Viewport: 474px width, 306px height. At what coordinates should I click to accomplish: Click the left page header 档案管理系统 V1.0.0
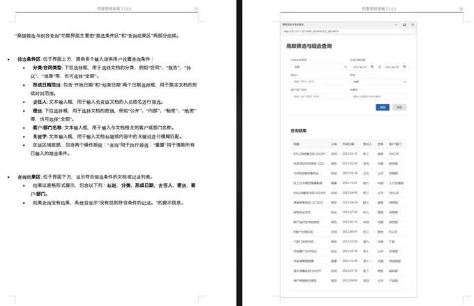[x=114, y=9]
